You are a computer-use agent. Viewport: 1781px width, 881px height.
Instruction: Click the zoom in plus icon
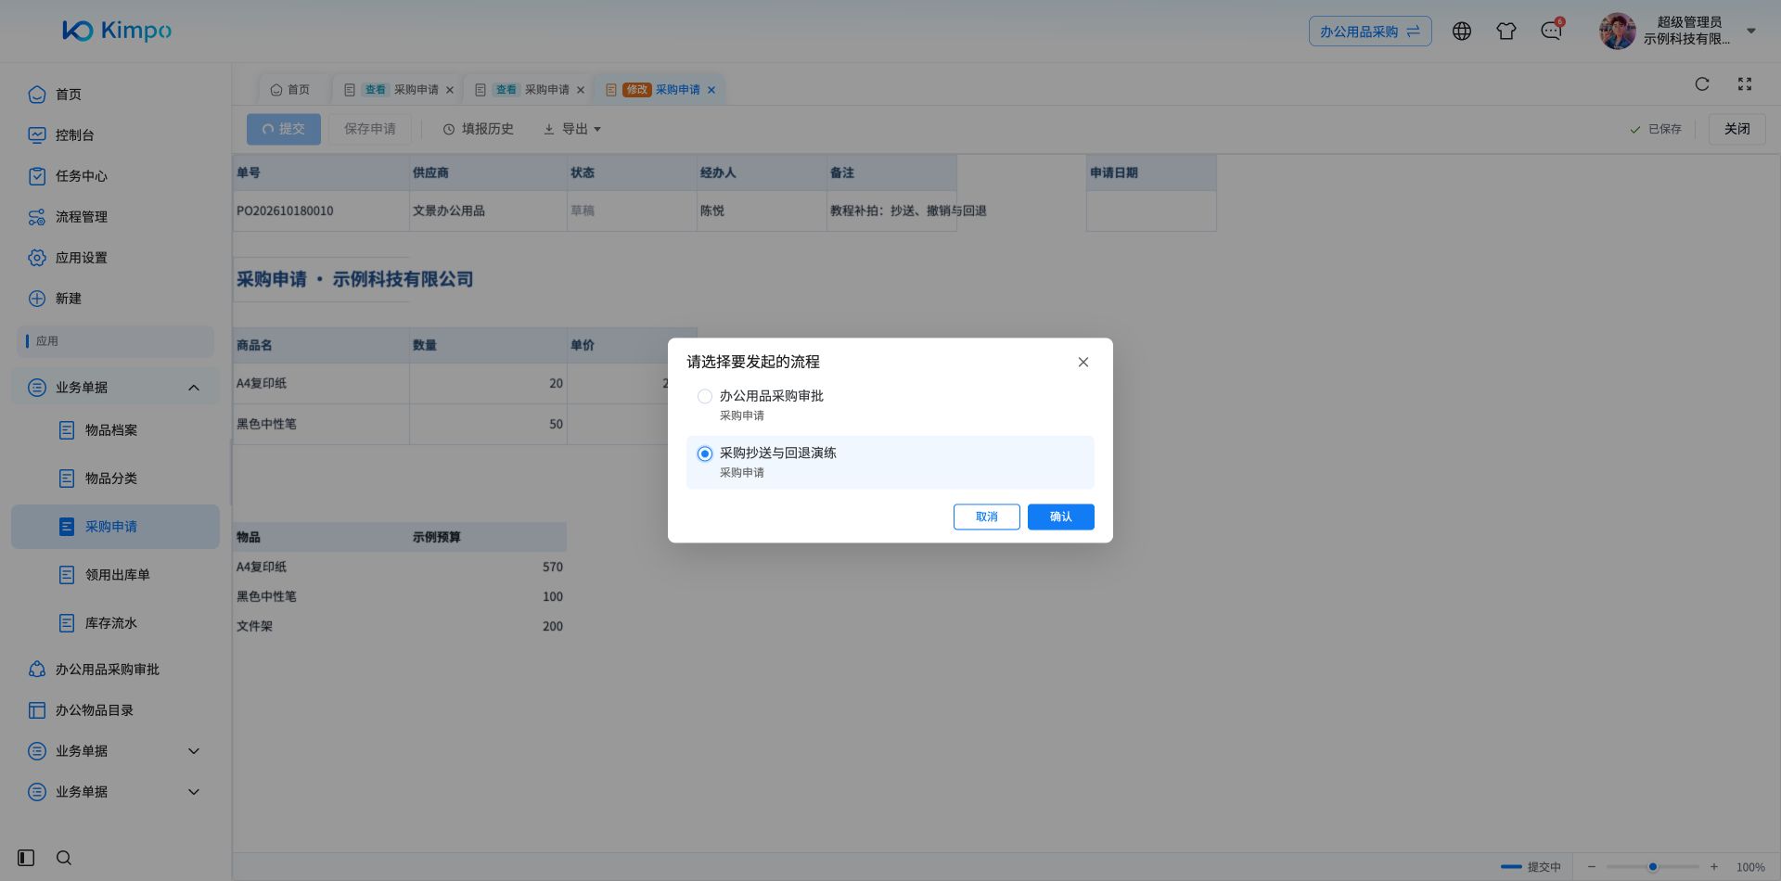tap(1713, 866)
